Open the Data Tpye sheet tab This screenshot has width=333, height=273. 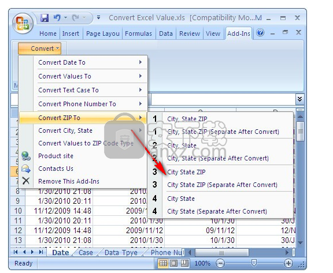[121, 252]
